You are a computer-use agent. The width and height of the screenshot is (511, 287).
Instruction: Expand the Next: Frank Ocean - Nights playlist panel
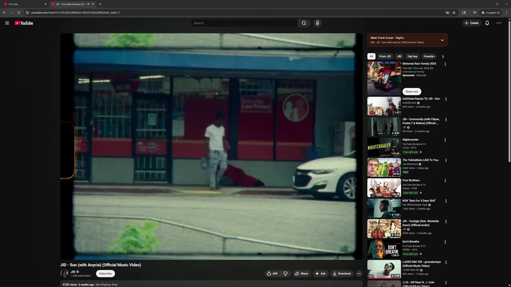442,40
